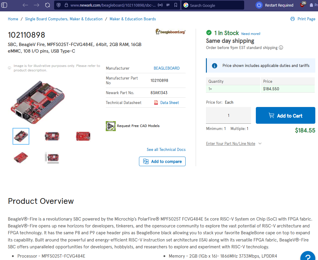
Task: Click the Add to Cart button
Action: [285, 115]
